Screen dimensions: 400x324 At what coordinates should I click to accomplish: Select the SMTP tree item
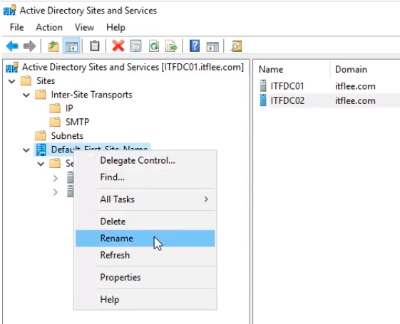pos(77,122)
